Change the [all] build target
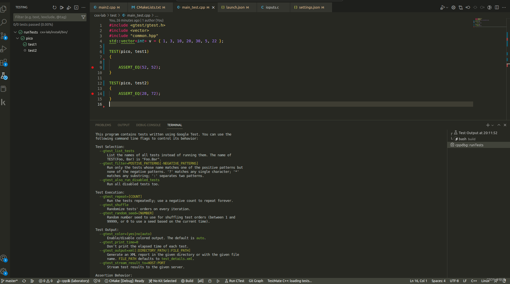Image resolution: width=510 pixels, height=284 pixels. point(201,281)
